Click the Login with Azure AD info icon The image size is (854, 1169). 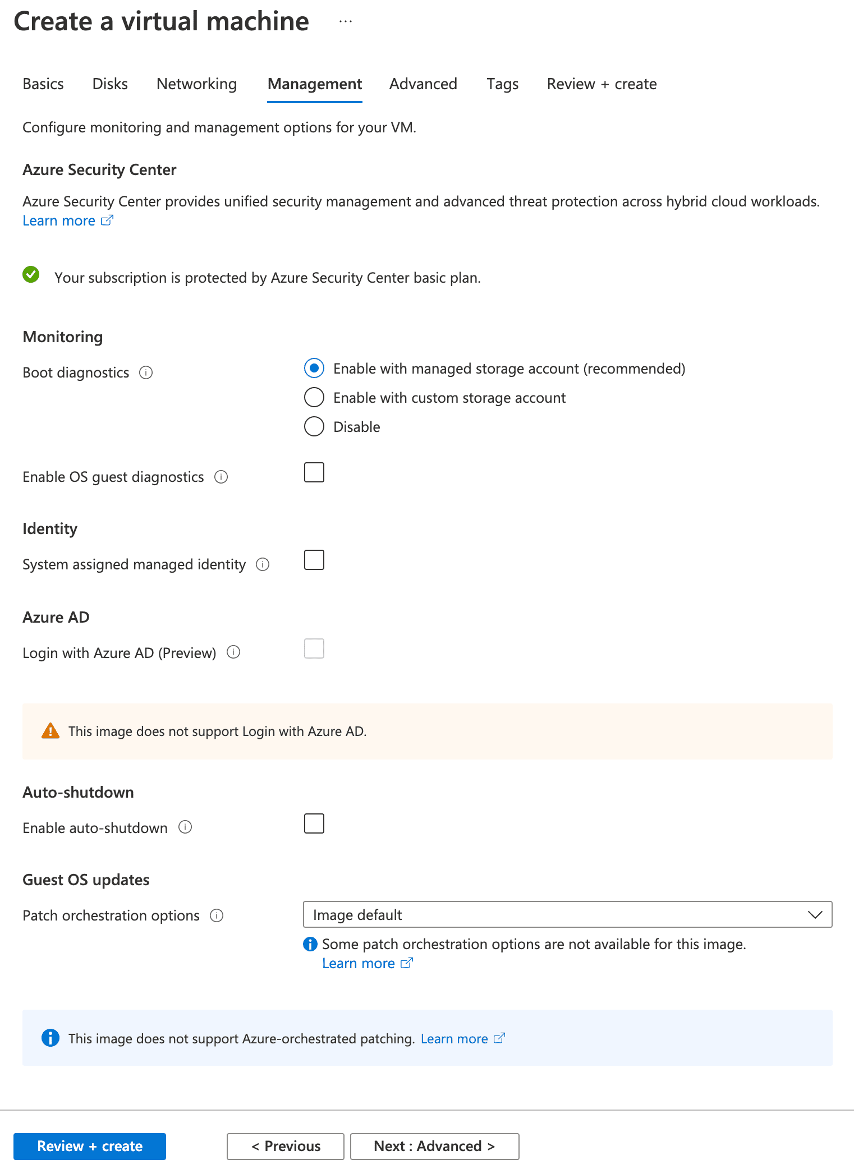point(234,652)
